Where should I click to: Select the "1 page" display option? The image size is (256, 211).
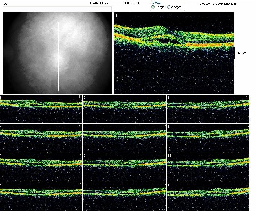(153, 7)
